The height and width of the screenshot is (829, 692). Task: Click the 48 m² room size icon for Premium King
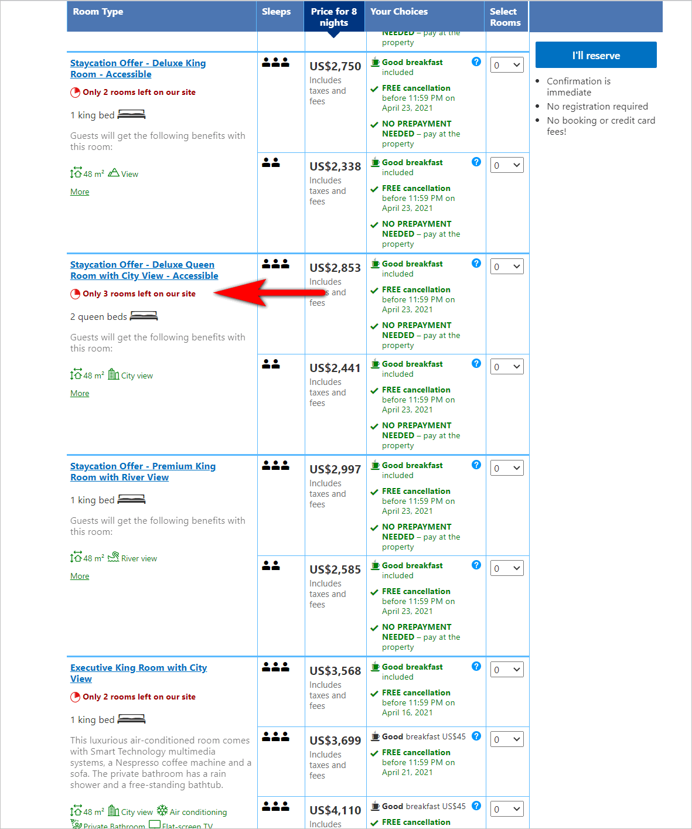click(x=77, y=557)
